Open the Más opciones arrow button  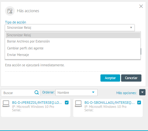pos(142,92)
